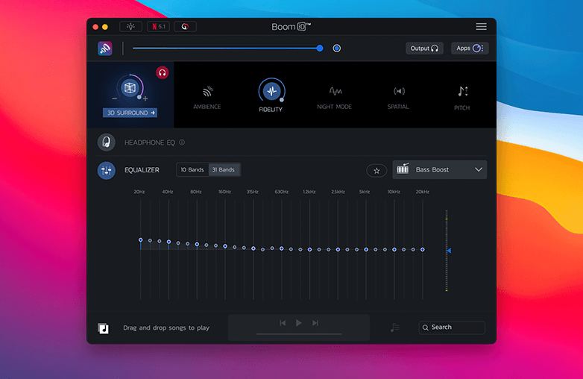Click the preamp gain arrow marker
The image size is (583, 379).
coord(449,251)
